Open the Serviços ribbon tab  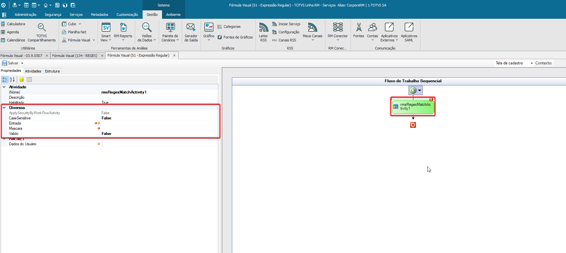[76, 15]
